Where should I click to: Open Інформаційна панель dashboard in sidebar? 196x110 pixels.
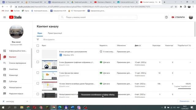click(16, 51)
